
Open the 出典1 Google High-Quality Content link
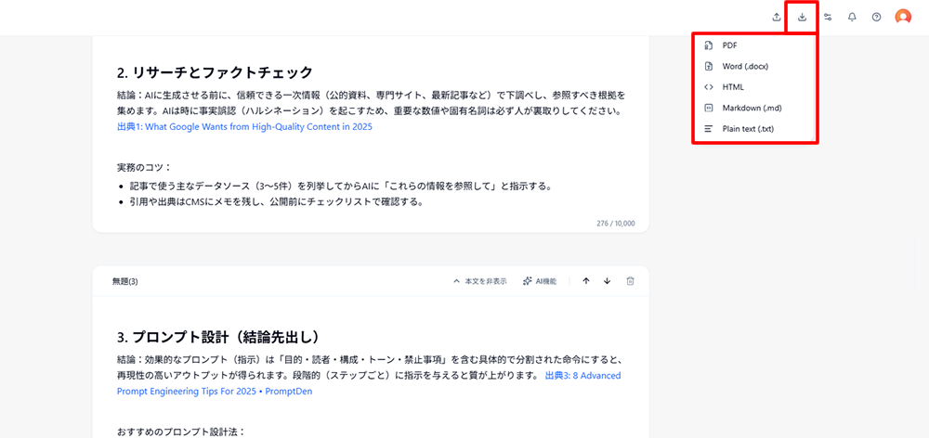click(x=244, y=127)
